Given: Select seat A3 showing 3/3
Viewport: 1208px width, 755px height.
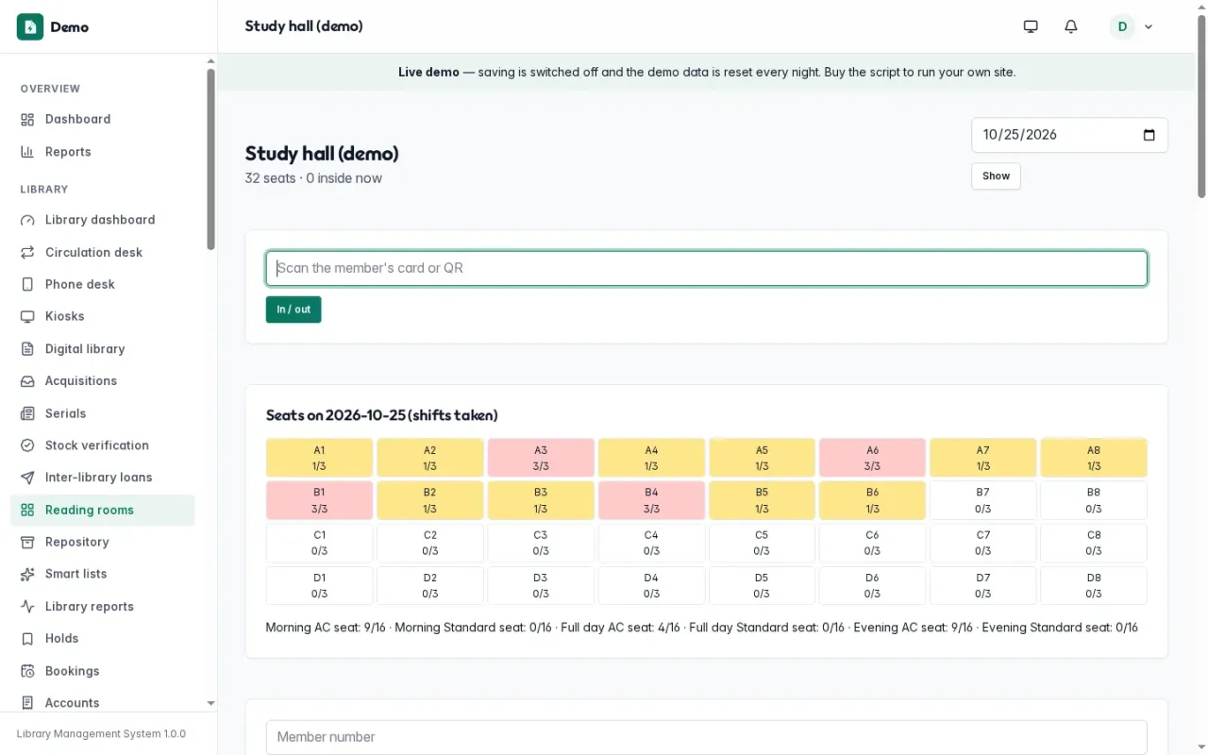Looking at the screenshot, I should 541,458.
